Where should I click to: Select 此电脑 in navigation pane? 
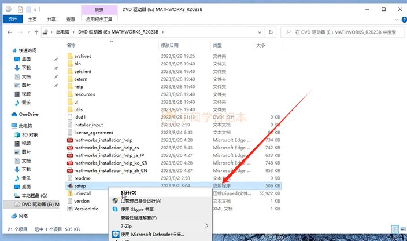[x=25, y=126]
